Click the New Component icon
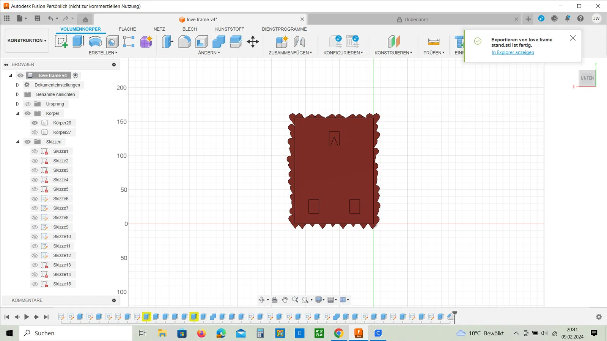 282,42
